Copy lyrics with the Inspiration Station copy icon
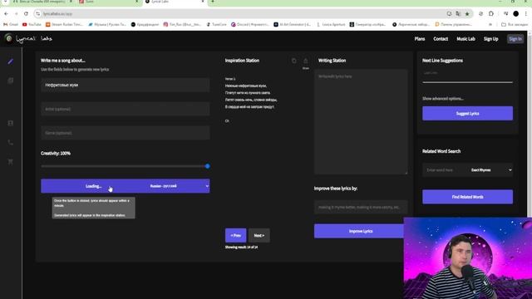532x299 pixels. (293, 61)
